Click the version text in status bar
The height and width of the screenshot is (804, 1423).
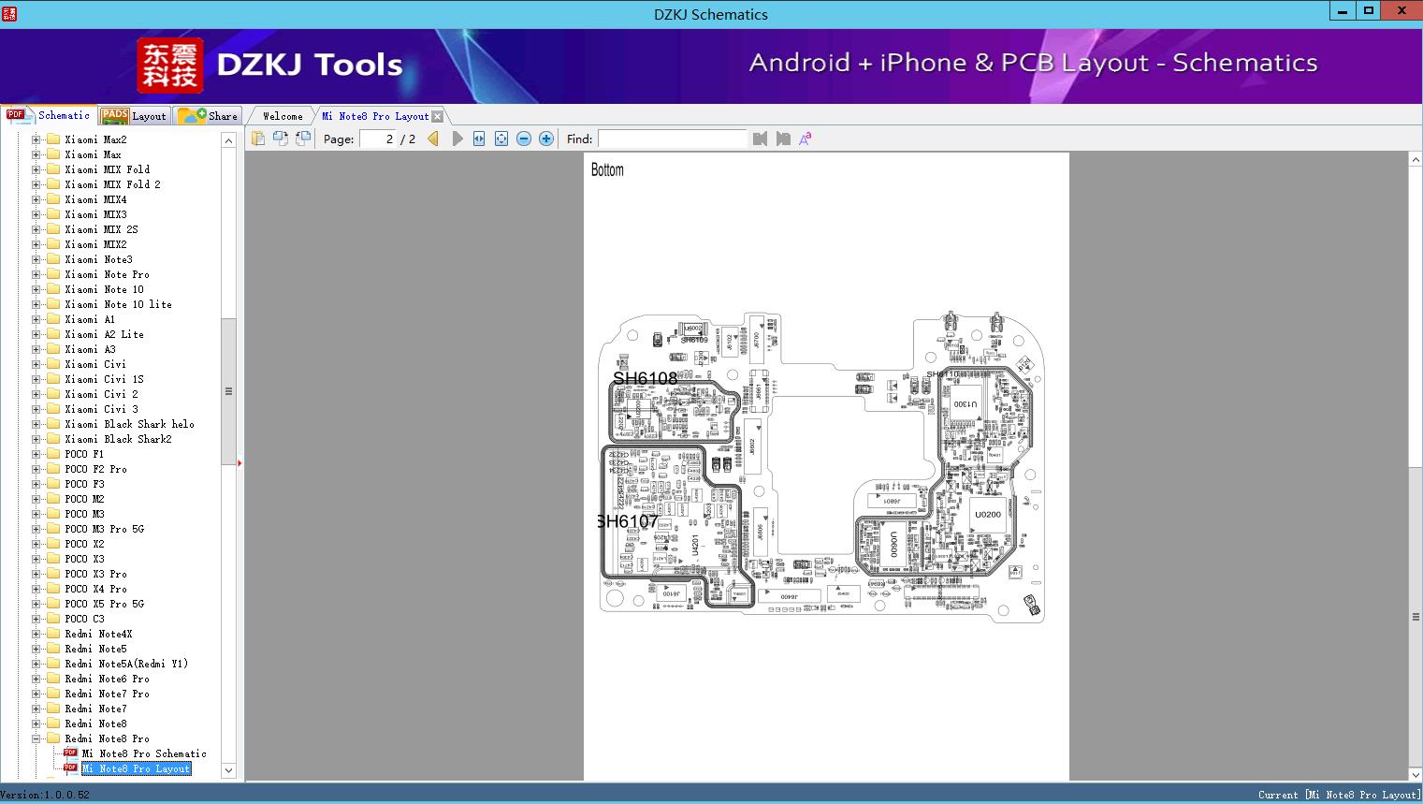pyautogui.click(x=45, y=795)
